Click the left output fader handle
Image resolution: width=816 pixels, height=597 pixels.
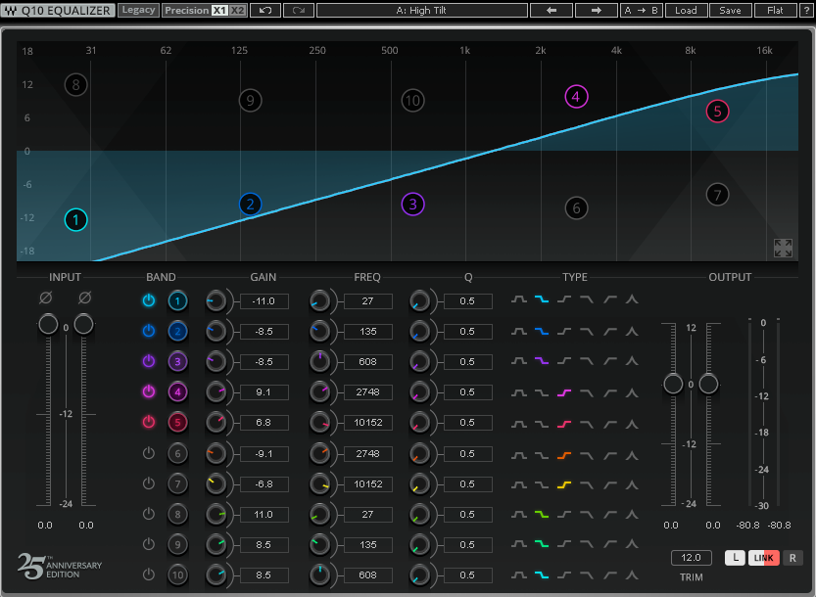click(x=673, y=385)
